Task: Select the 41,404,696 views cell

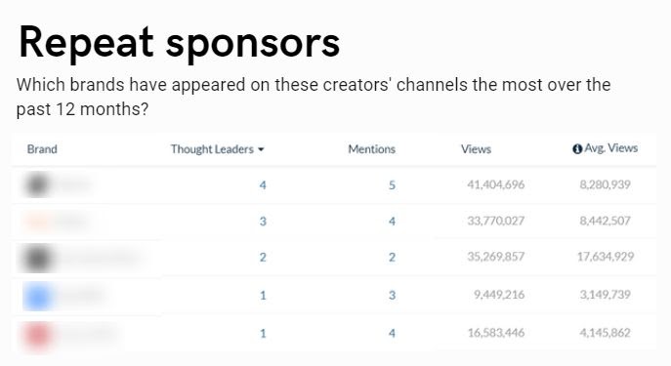Action: (495, 184)
